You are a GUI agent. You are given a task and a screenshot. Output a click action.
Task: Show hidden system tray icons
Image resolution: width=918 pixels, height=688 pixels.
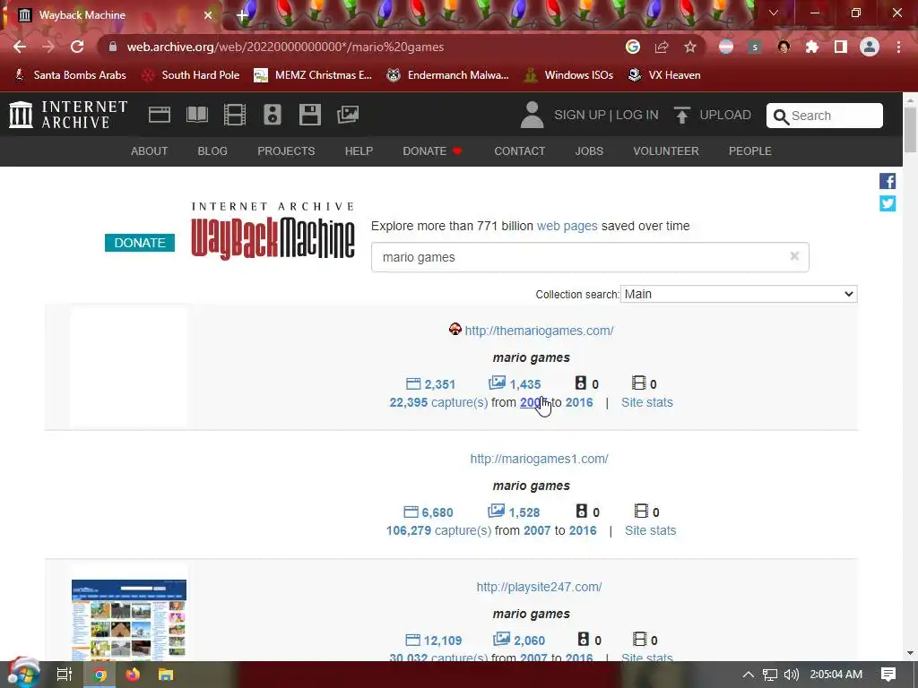749,675
